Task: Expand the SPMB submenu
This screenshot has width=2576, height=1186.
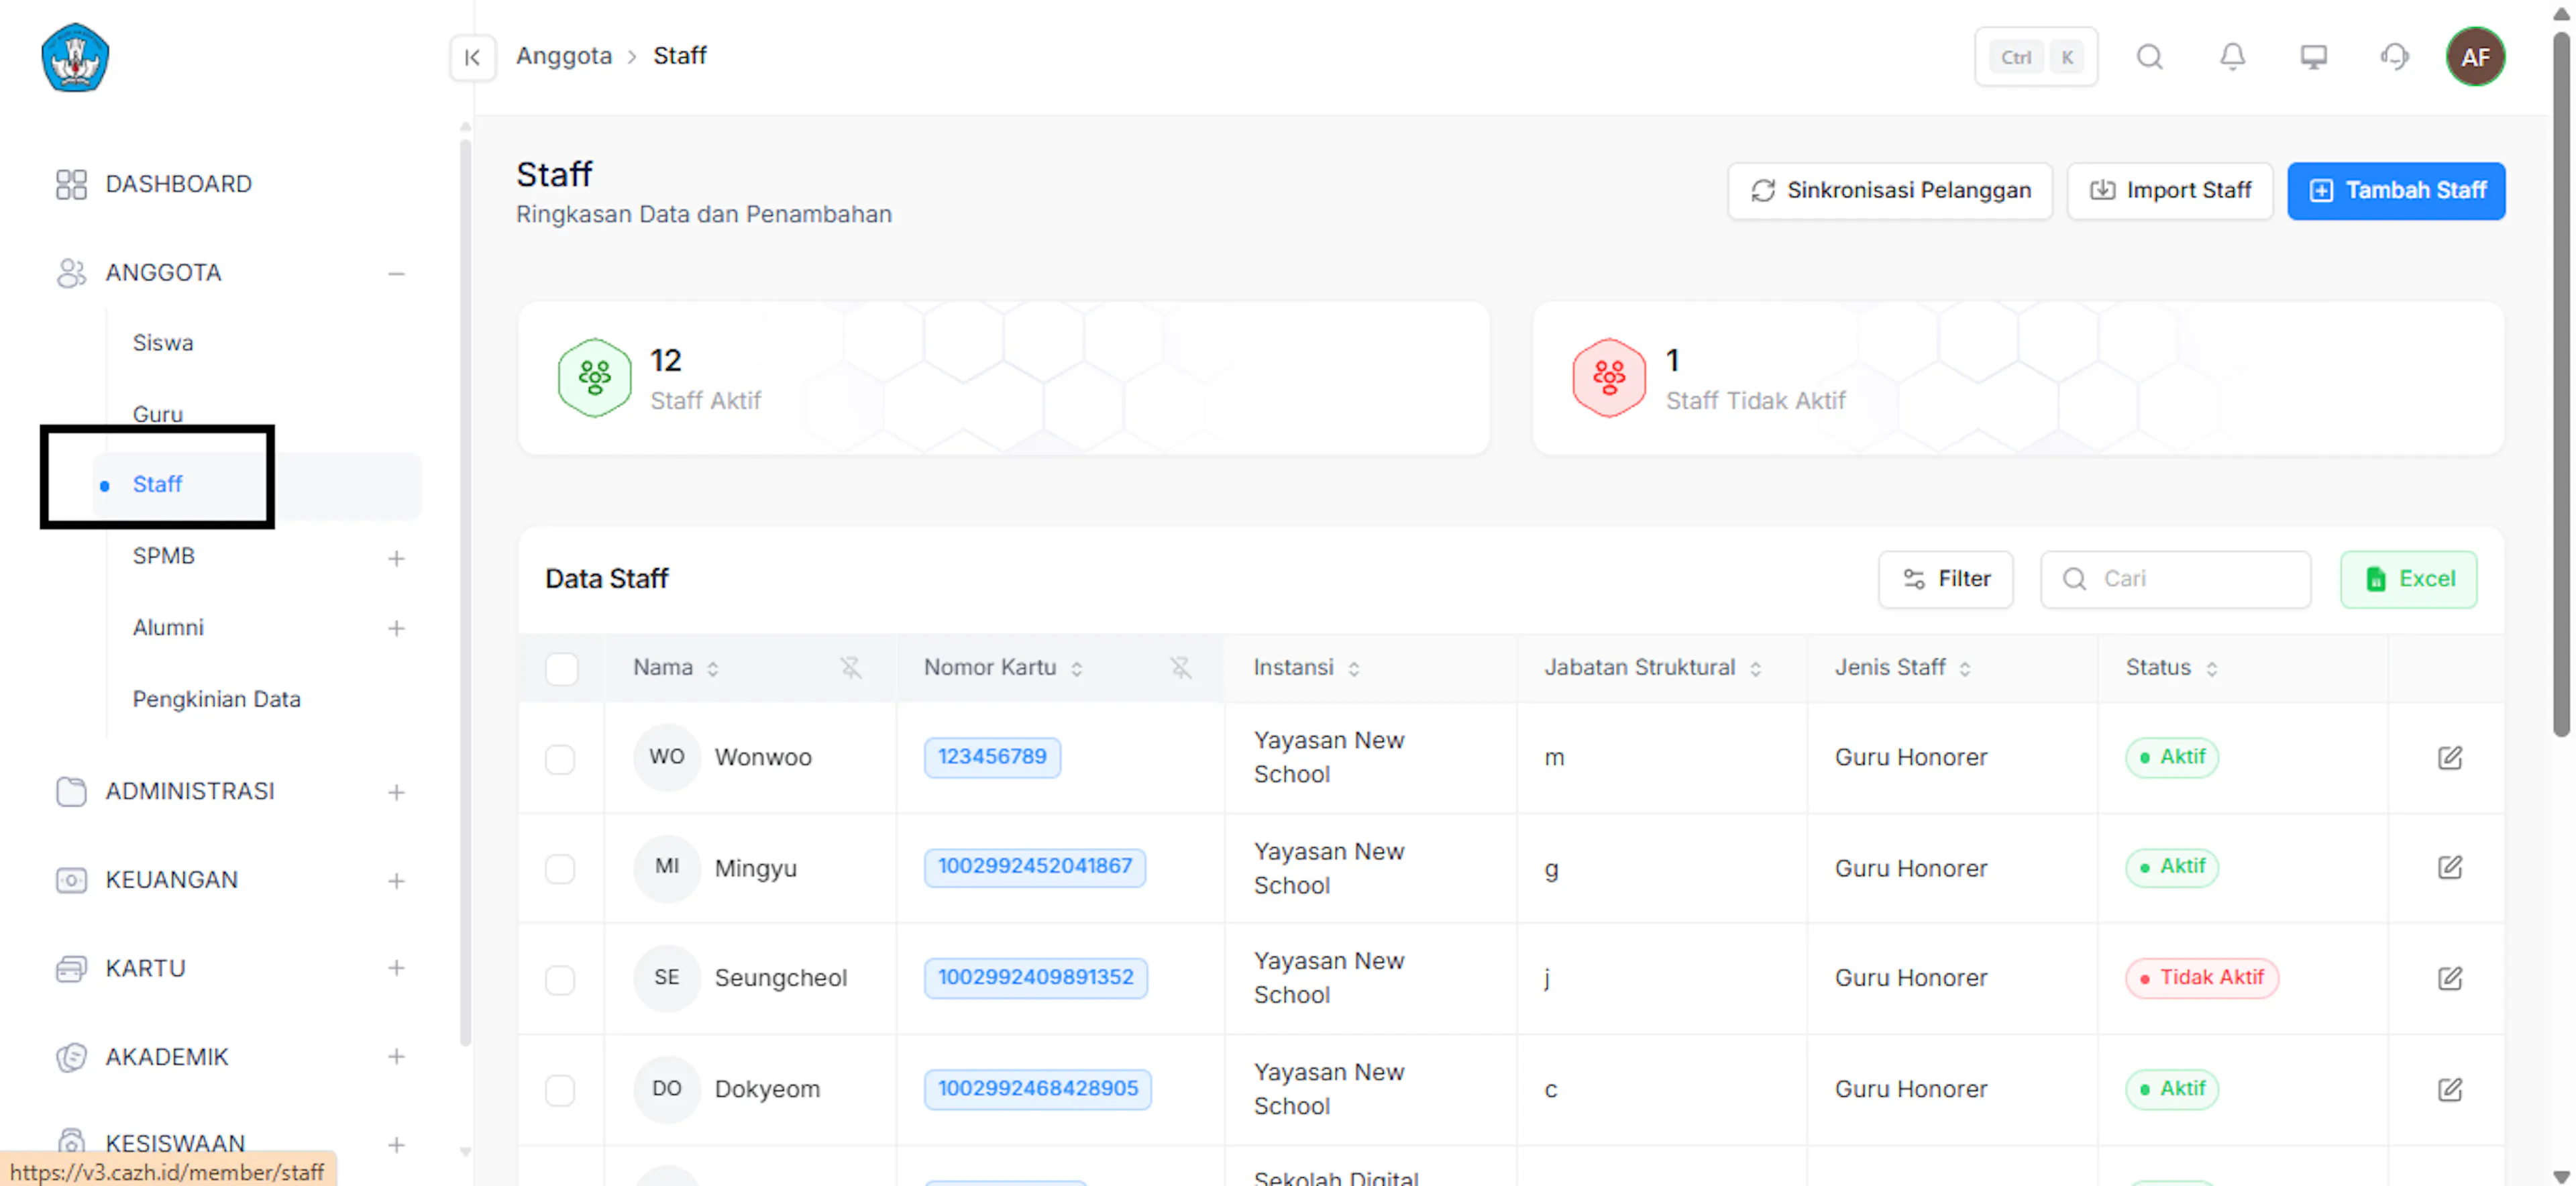Action: [x=396, y=558]
